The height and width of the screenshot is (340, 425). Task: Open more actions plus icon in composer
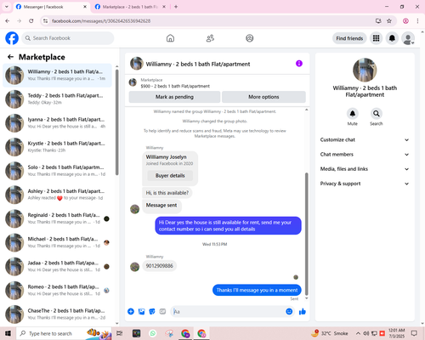click(x=131, y=311)
